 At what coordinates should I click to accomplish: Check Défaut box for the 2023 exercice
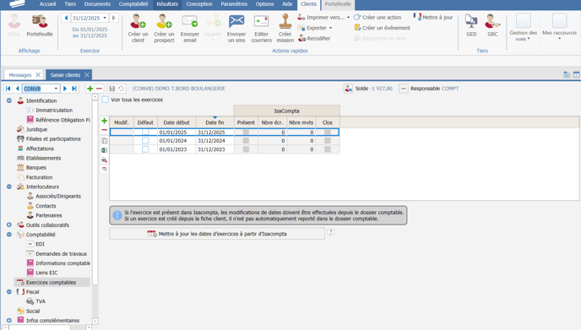point(145,149)
